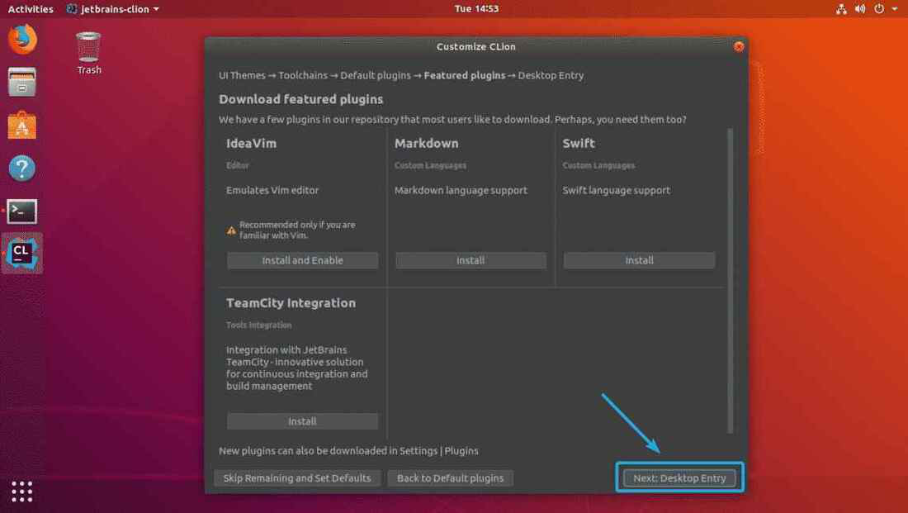Open the volume icon in the top bar
908x513 pixels.
pos(860,9)
